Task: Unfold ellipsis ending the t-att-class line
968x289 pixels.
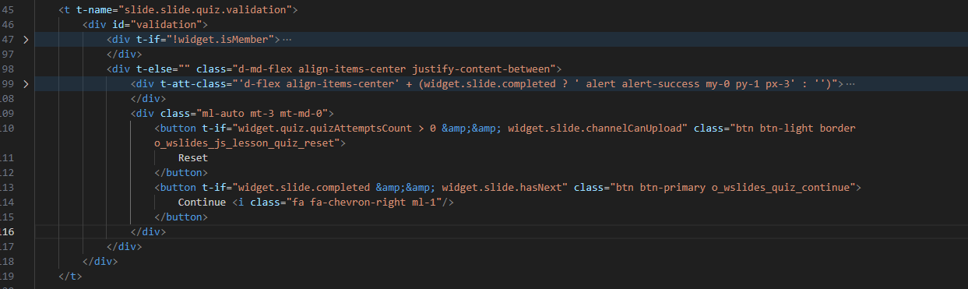Action: 850,83
